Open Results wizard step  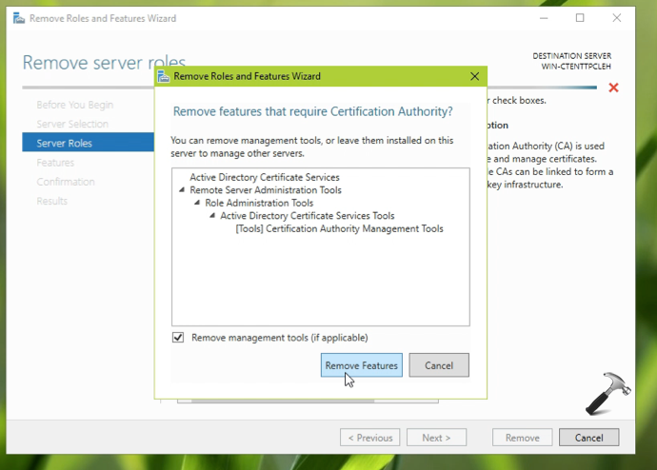tap(51, 201)
